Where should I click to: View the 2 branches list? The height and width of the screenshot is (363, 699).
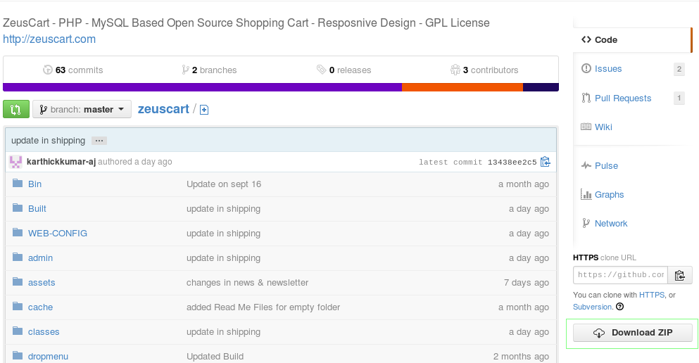[x=209, y=70]
